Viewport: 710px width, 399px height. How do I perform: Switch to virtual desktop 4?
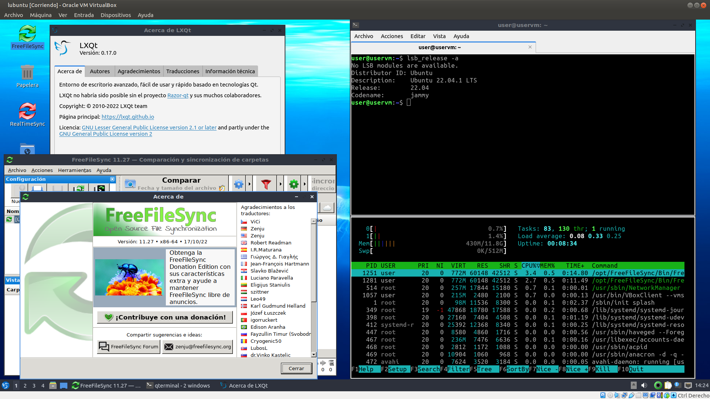coord(43,385)
